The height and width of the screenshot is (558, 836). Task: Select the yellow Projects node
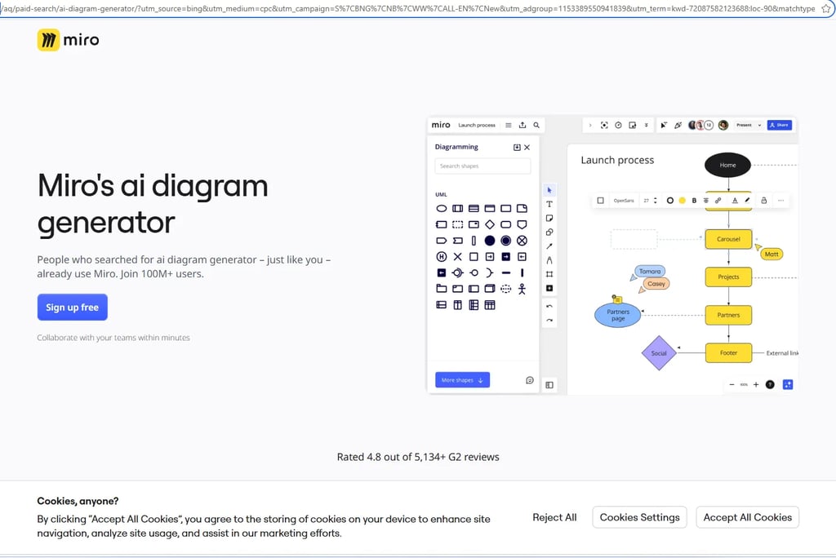point(728,277)
